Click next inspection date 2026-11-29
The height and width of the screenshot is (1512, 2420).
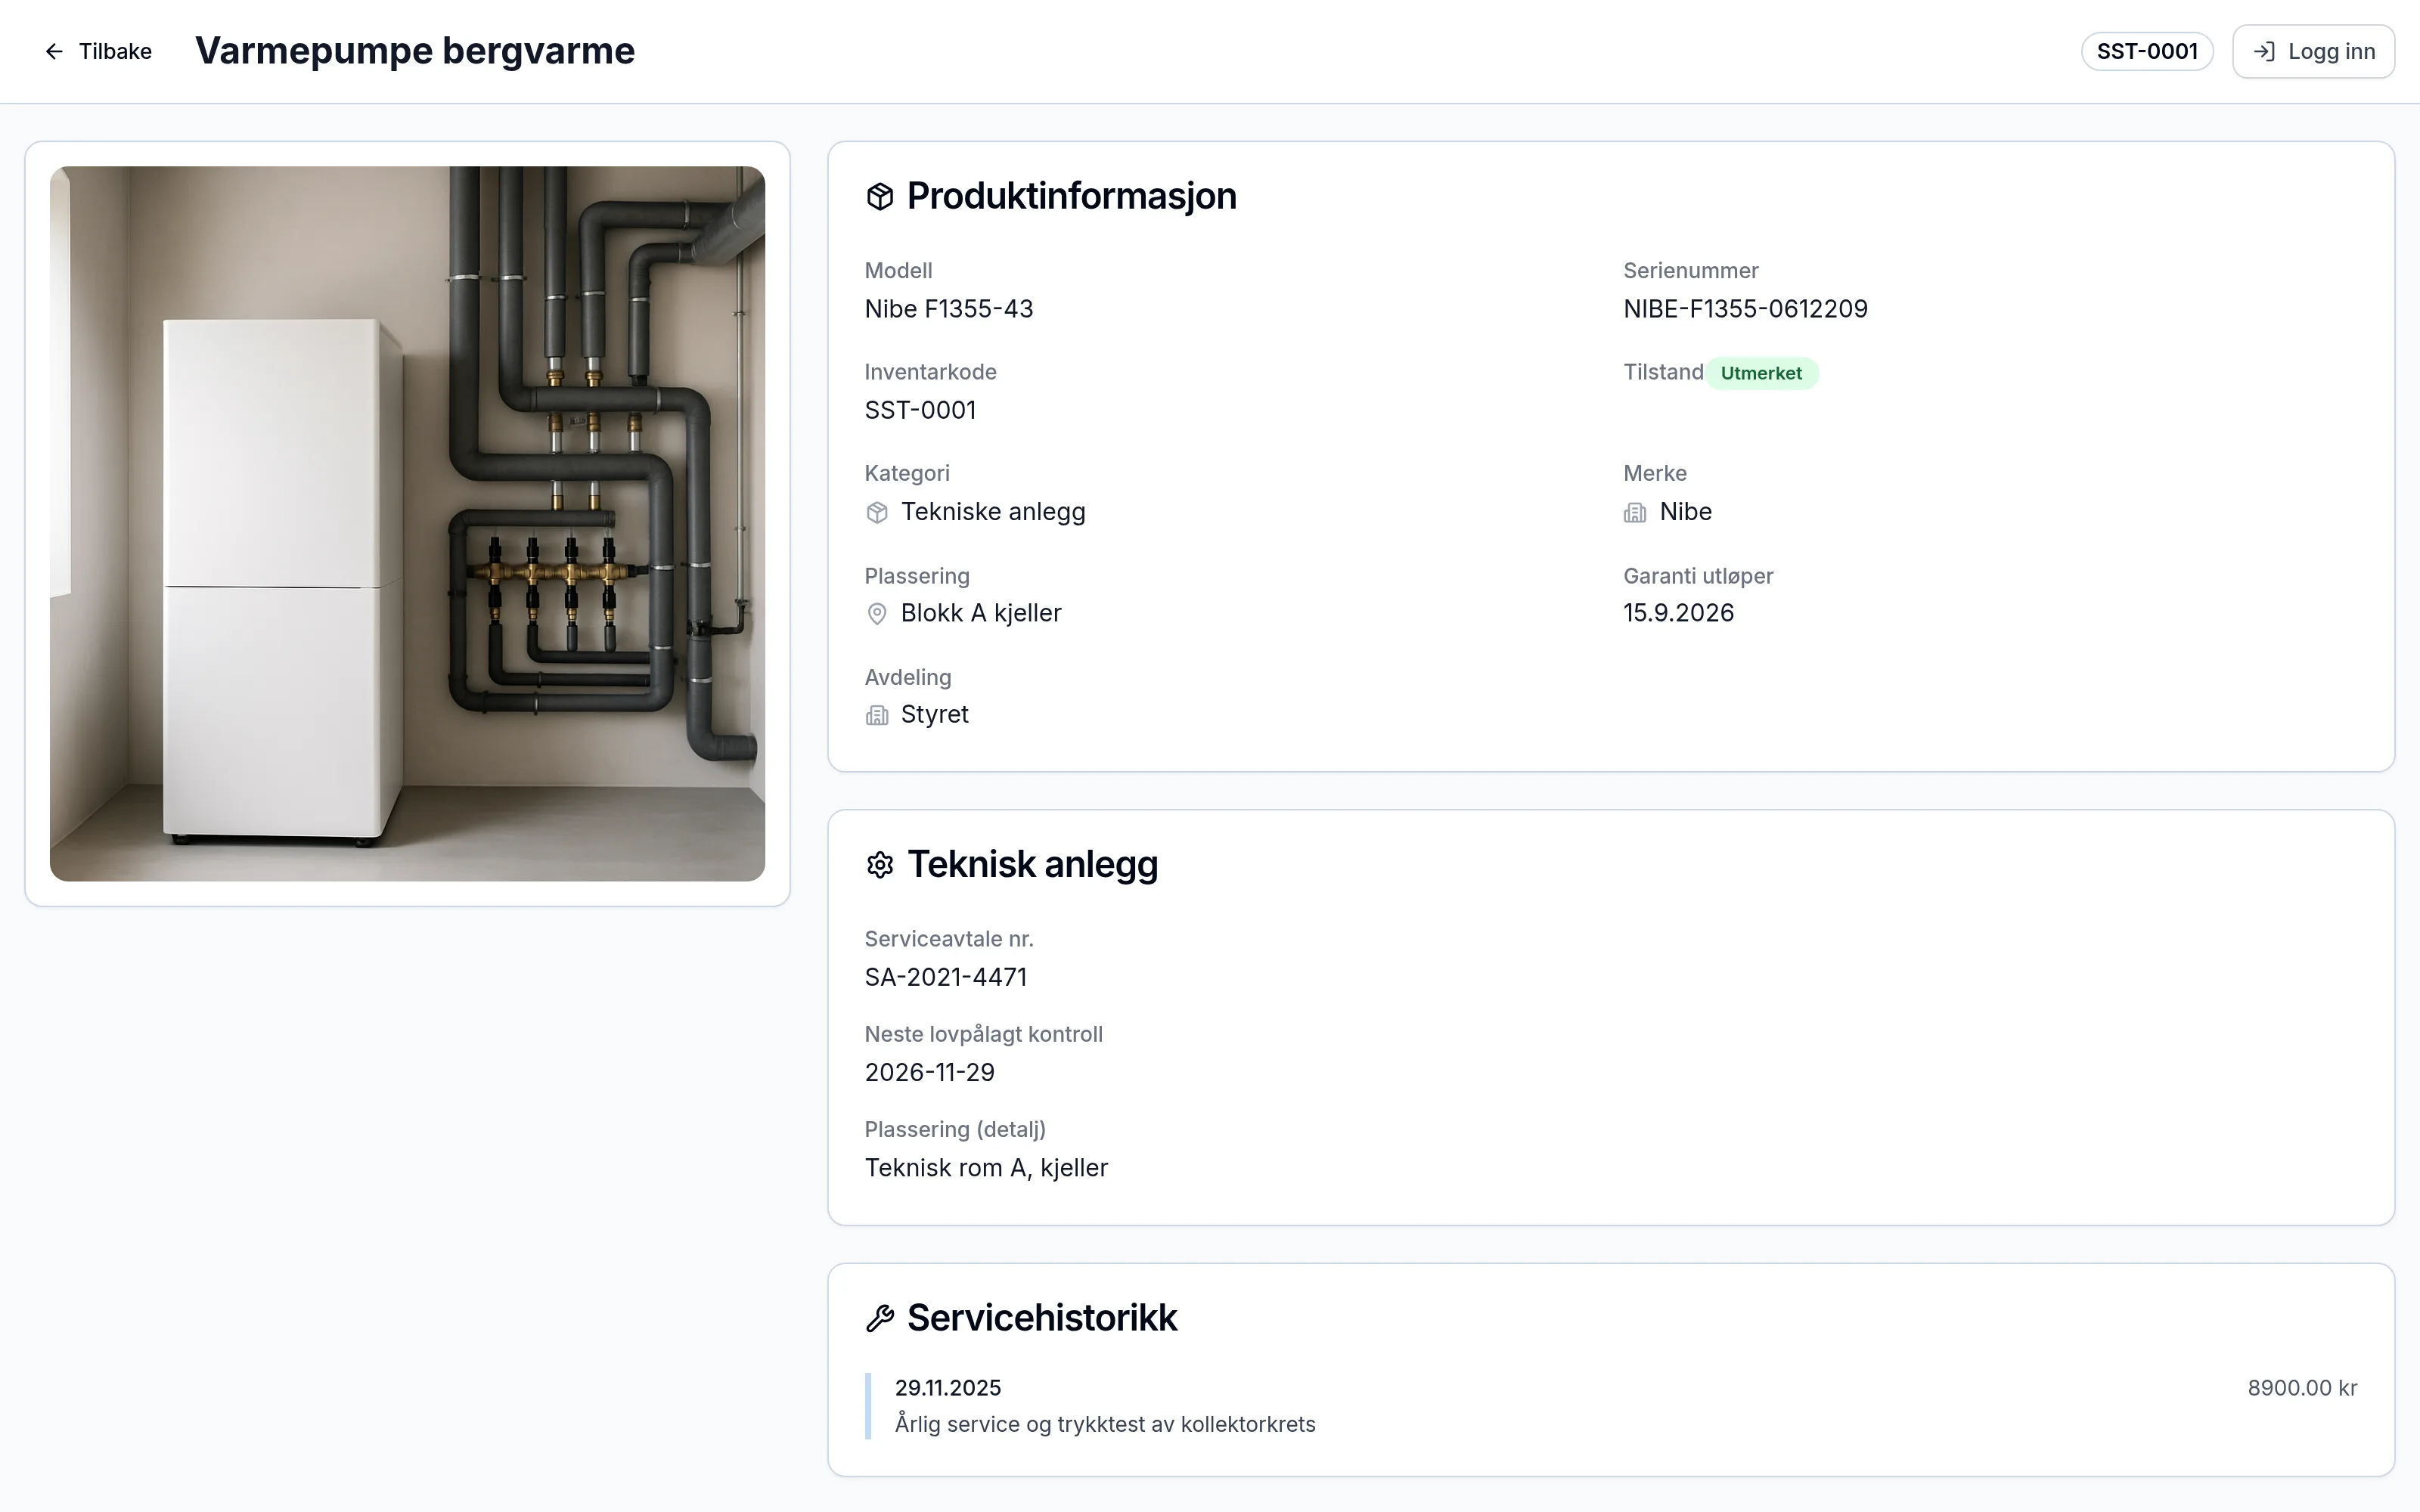pos(930,1072)
